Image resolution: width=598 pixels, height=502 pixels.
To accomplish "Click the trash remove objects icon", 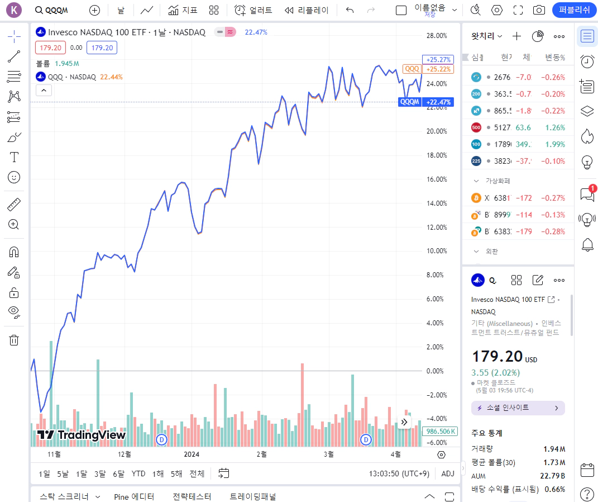I will pos(14,340).
